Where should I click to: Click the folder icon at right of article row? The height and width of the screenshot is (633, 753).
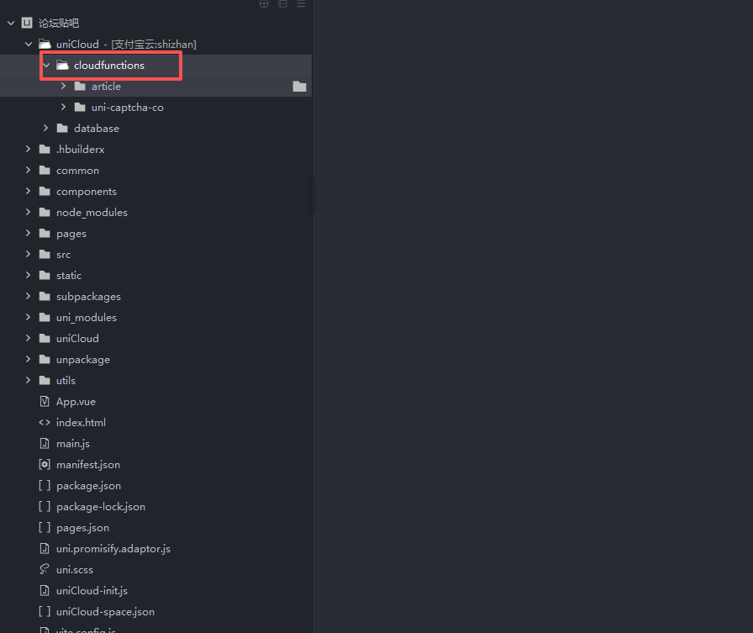pos(299,87)
